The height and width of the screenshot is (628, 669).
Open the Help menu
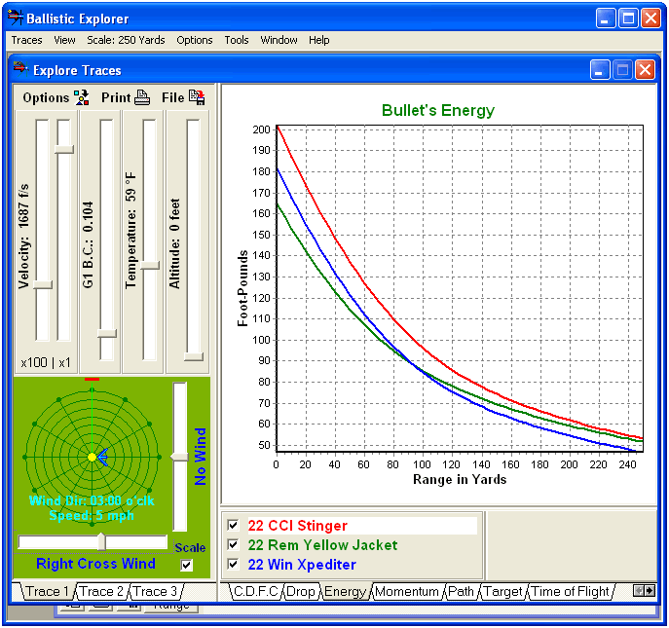click(x=319, y=40)
